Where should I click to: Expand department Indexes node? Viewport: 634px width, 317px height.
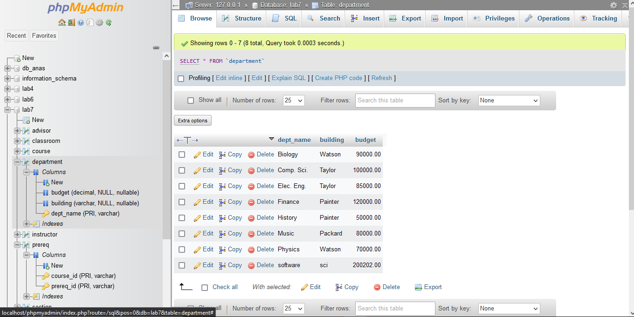click(27, 224)
